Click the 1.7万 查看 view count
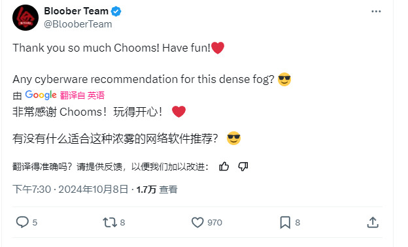Screen dimensions: 408x247 coord(157,189)
